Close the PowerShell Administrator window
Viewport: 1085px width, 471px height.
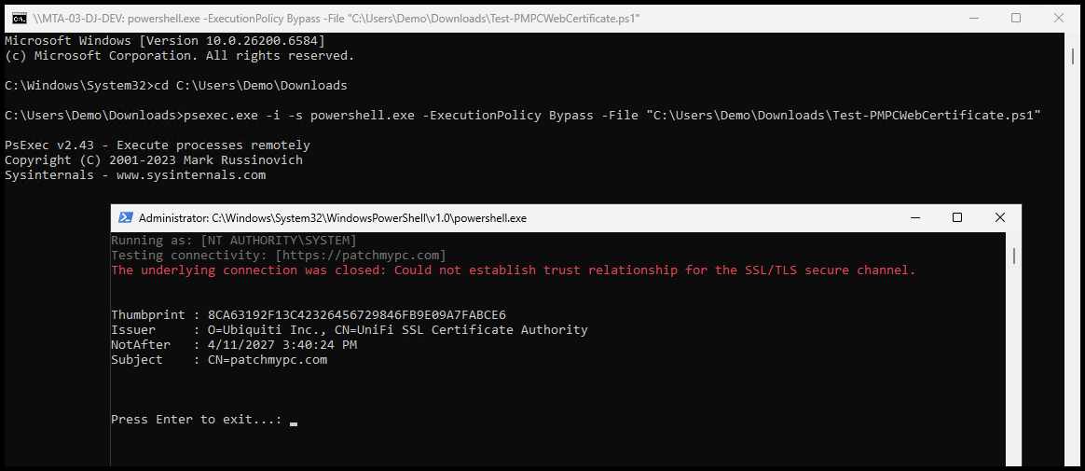(999, 217)
